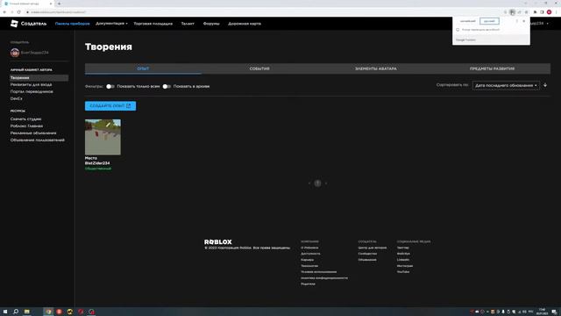Click the pencil edit icon on the thumbnail
561x316 pixels.
(x=108, y=125)
